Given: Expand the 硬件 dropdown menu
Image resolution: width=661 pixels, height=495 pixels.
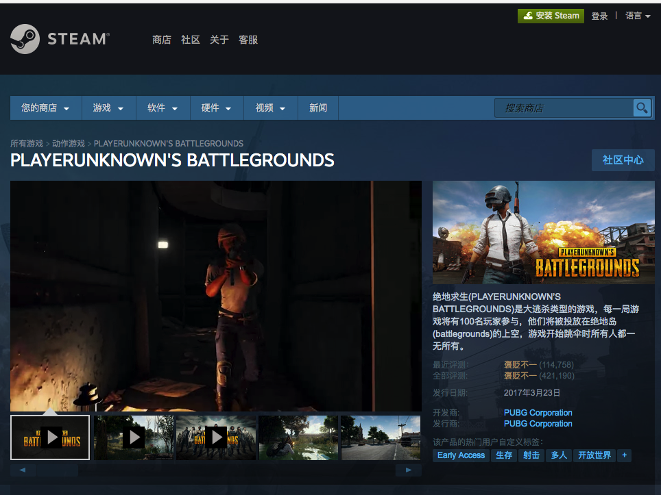Looking at the screenshot, I should coord(217,107).
